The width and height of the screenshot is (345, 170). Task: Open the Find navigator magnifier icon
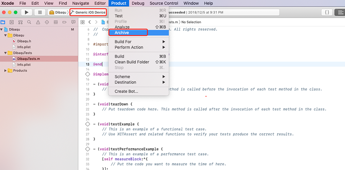[x=30, y=22]
